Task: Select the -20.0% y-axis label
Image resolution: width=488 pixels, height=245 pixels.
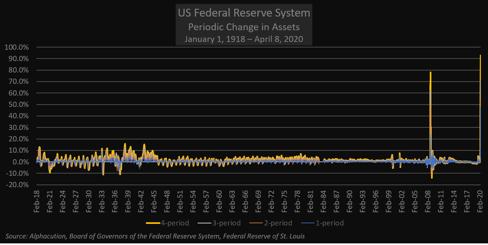Action: pyautogui.click(x=17, y=185)
